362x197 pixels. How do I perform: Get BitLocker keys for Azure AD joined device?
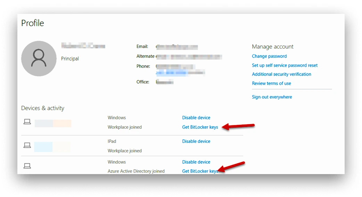200,171
